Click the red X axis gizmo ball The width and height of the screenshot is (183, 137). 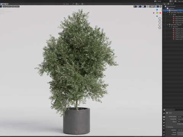coord(161,13)
